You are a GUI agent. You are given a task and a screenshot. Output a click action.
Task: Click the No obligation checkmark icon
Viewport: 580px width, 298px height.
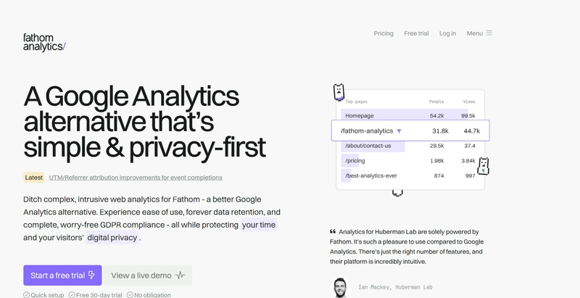pos(130,294)
